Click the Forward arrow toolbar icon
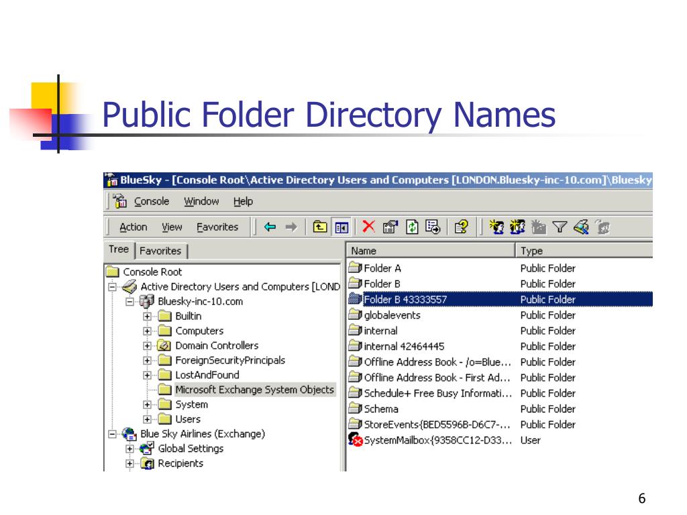This screenshot has width=687, height=515. click(x=291, y=227)
